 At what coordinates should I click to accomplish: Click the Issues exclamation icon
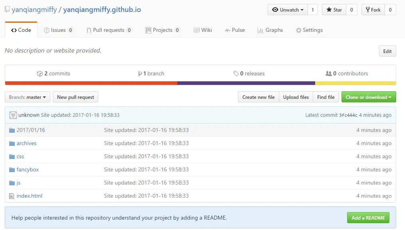coord(46,30)
